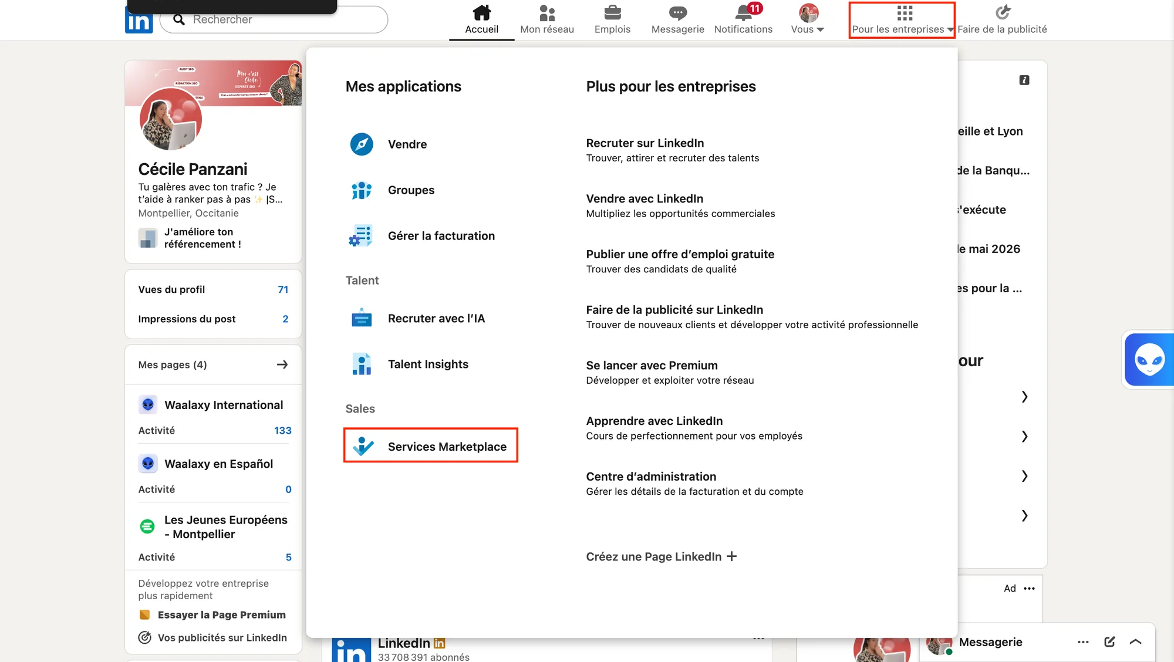This screenshot has height=662, width=1174.
Task: Select Services Marketplace menu entry
Action: point(447,447)
